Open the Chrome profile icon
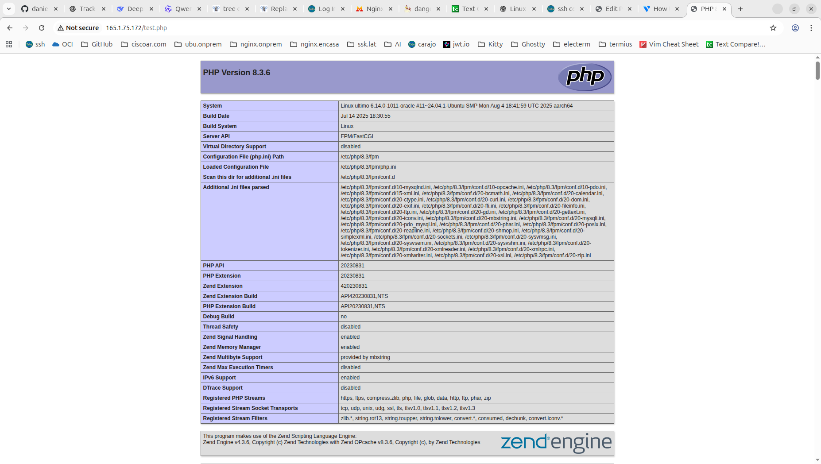 coord(795,28)
